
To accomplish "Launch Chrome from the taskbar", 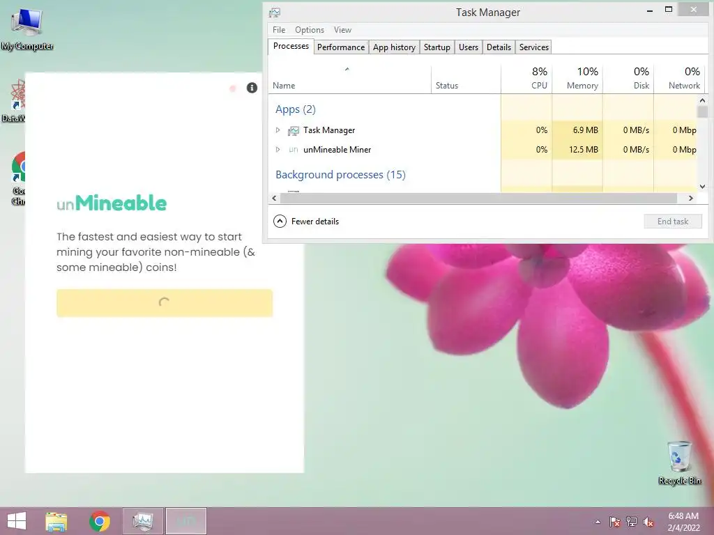I will tap(100, 521).
